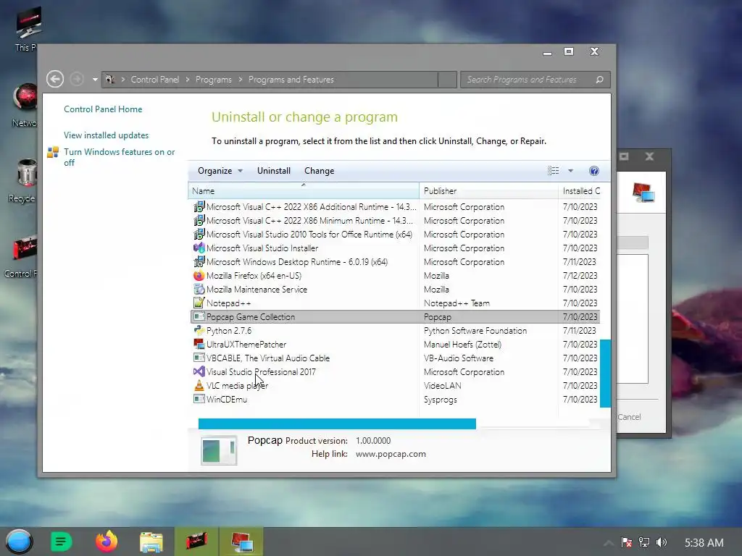Open View installed updates link

coord(106,135)
